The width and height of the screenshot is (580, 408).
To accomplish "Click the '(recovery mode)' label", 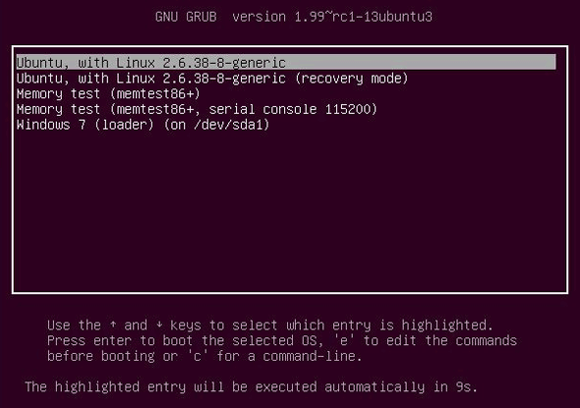I will (x=351, y=79).
